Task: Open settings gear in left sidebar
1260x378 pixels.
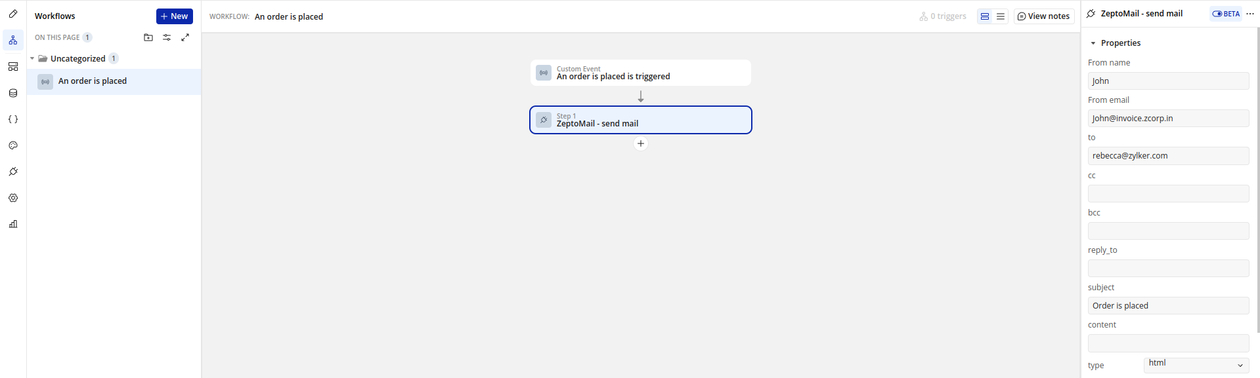Action: tap(13, 198)
